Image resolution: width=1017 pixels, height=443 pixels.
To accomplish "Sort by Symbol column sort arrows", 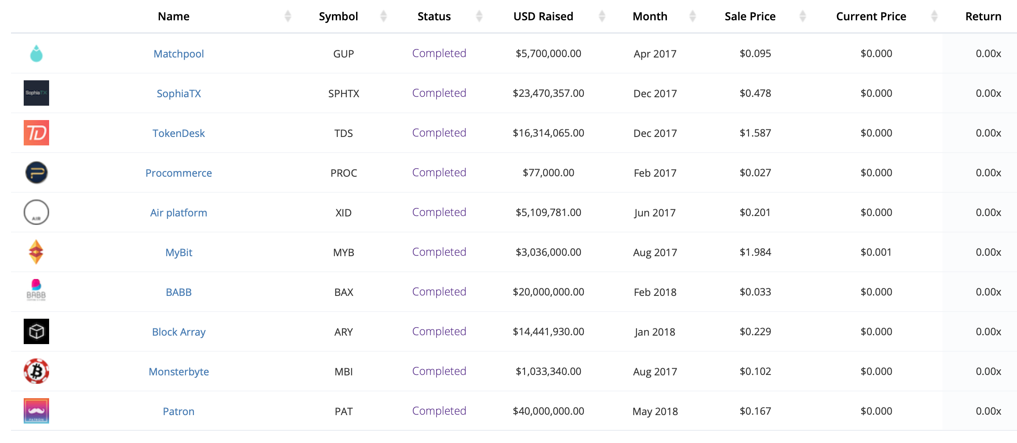I will click(384, 16).
